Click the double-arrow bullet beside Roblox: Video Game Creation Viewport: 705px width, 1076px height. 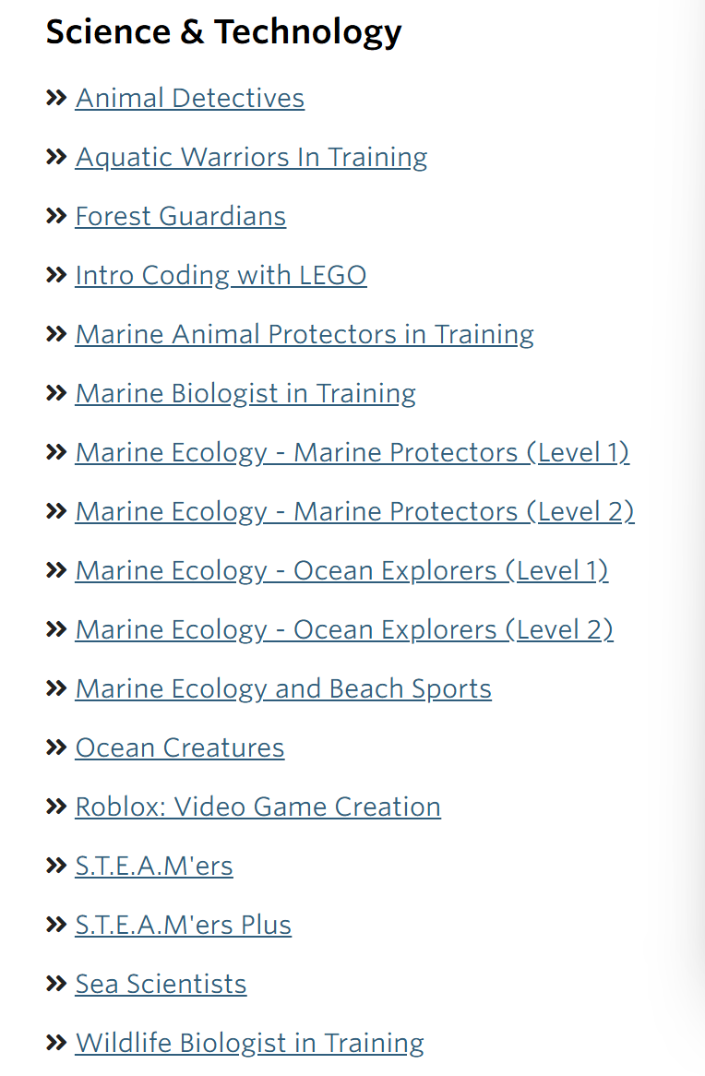click(56, 807)
